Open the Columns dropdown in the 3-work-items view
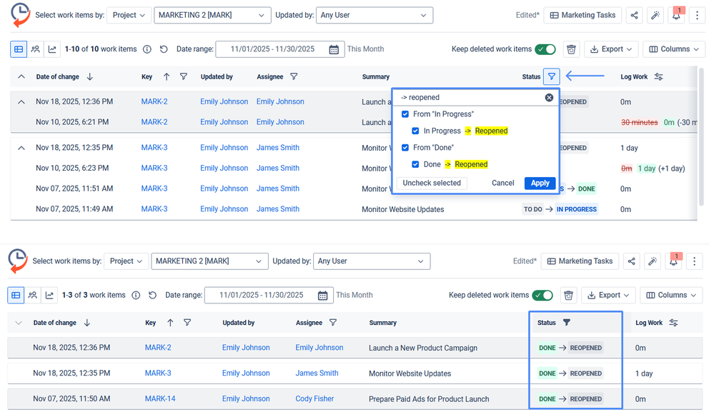714x417 pixels. [671, 295]
